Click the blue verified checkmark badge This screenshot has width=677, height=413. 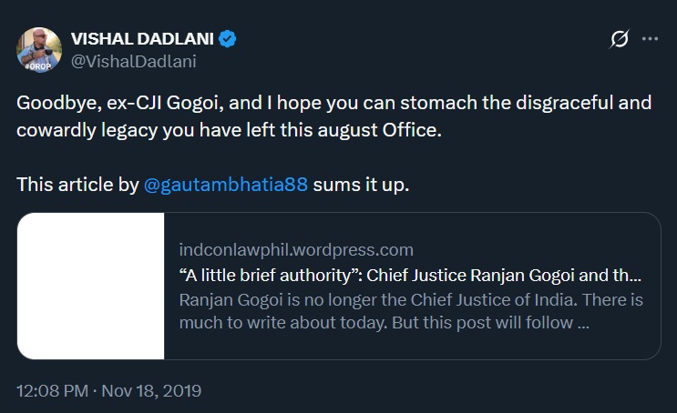pyautogui.click(x=228, y=39)
